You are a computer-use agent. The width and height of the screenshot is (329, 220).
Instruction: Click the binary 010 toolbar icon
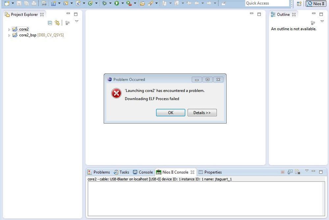44,3
